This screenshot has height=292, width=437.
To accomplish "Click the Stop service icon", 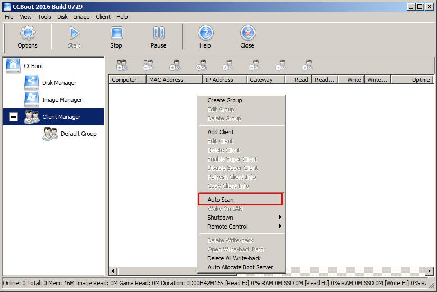I will (x=116, y=33).
